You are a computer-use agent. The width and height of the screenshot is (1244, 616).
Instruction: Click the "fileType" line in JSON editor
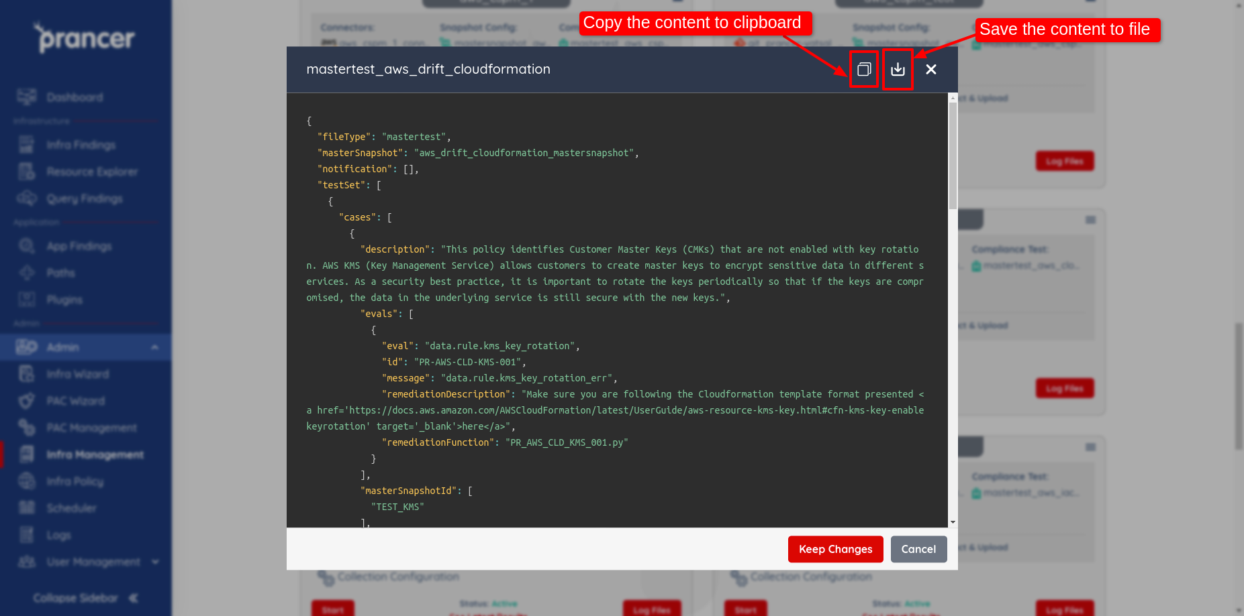pos(384,137)
